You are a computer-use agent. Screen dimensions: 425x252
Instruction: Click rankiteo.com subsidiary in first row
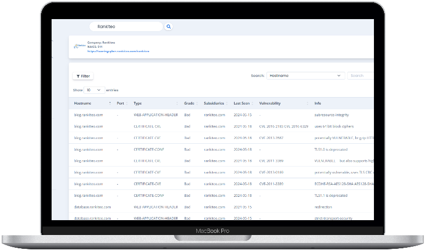pyautogui.click(x=214, y=115)
